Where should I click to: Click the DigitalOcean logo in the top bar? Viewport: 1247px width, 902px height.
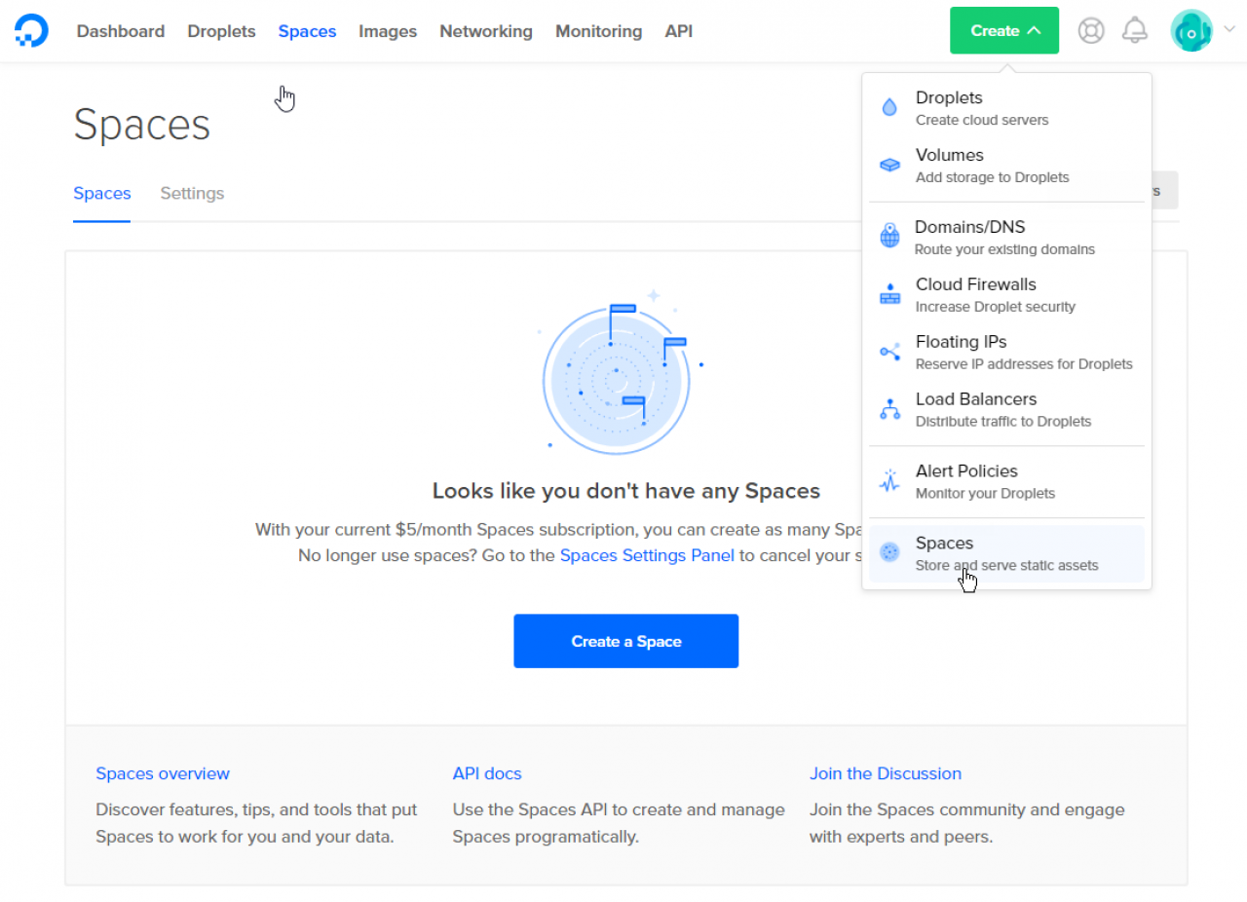[x=31, y=30]
